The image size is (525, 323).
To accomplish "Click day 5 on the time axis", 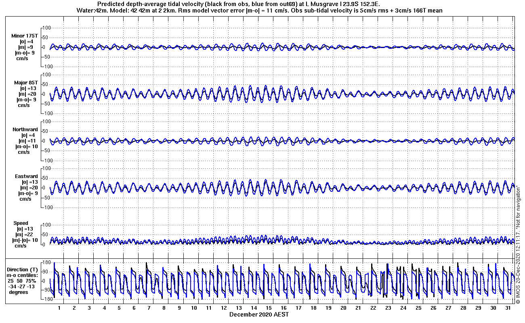I will point(119,308).
